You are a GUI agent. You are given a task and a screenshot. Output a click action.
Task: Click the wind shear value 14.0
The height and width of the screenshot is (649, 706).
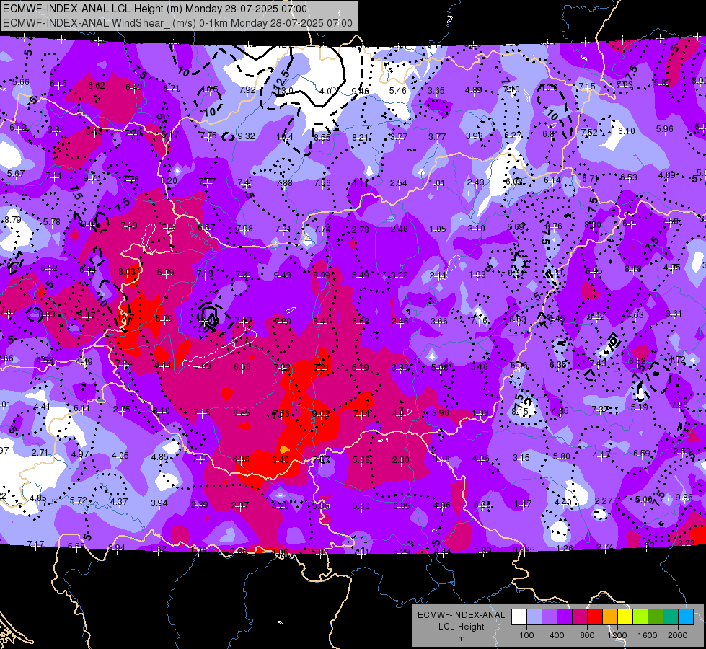tap(323, 91)
